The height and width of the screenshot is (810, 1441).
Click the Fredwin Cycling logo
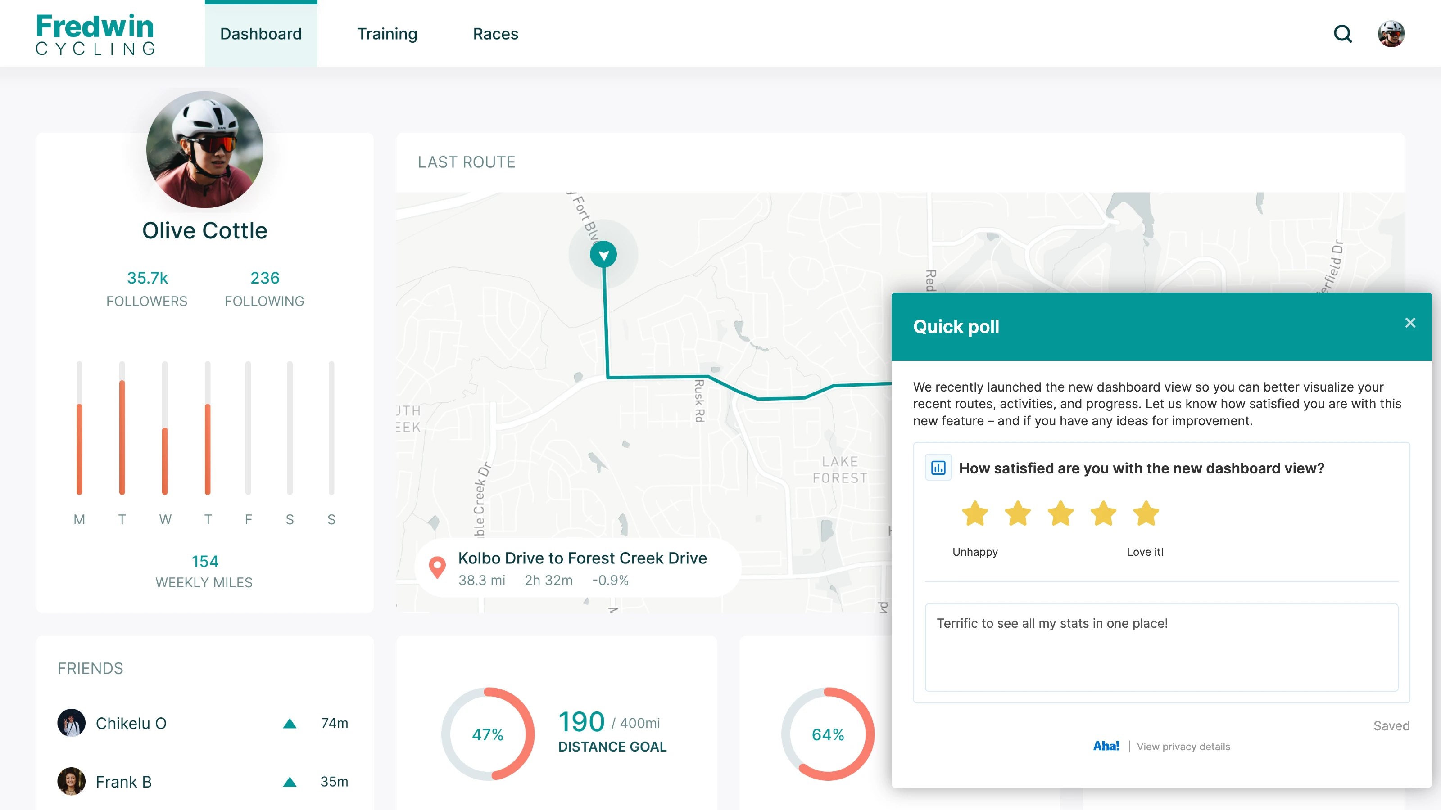[x=95, y=33]
